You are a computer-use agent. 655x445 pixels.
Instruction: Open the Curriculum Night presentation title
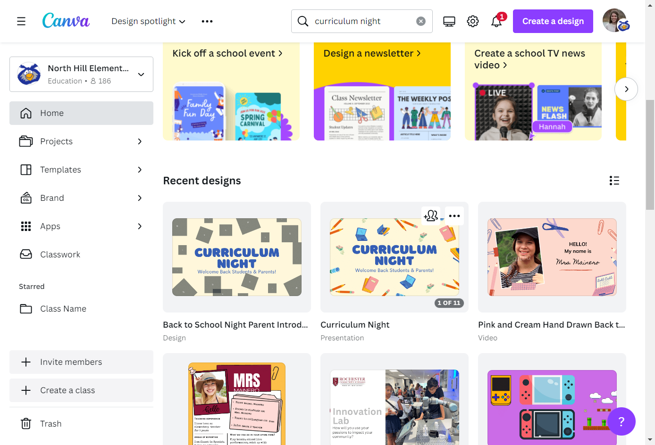355,325
